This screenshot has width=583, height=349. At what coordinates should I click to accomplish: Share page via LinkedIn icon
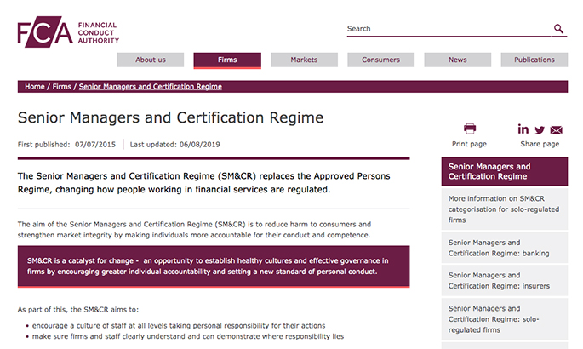pyautogui.click(x=523, y=129)
